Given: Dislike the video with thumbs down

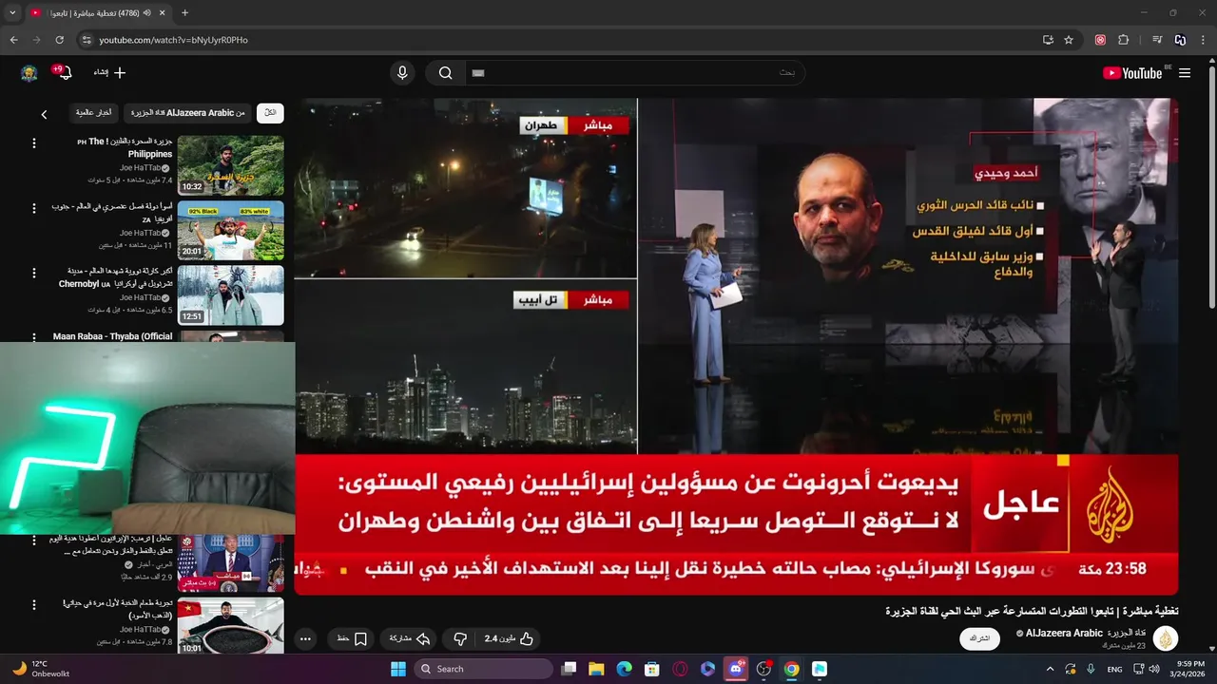Looking at the screenshot, I should [459, 638].
